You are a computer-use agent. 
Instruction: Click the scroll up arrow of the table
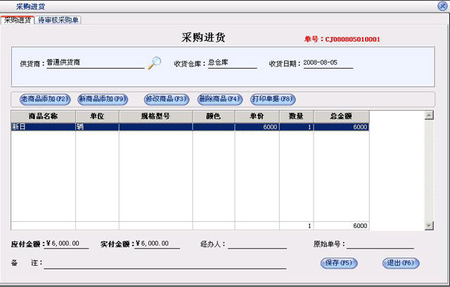point(429,116)
